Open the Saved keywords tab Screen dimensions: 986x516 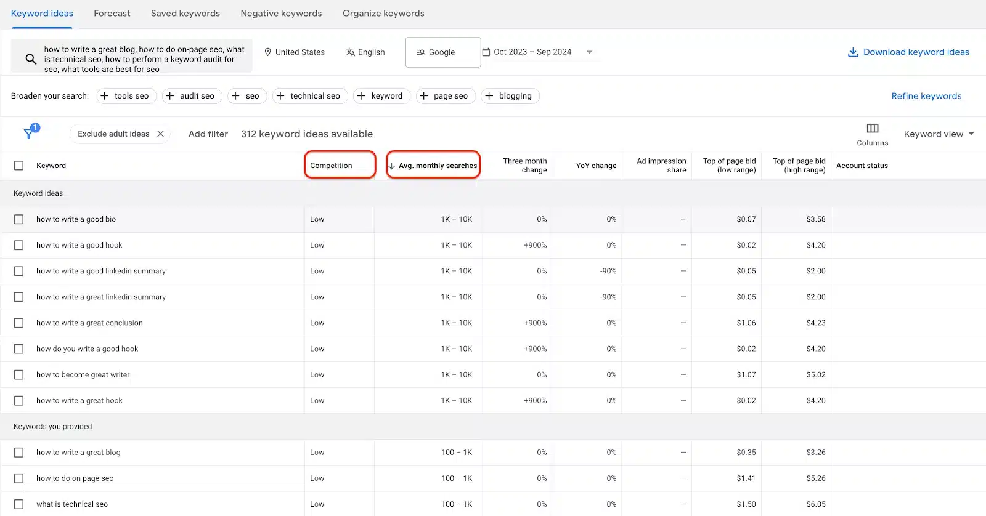coord(185,14)
